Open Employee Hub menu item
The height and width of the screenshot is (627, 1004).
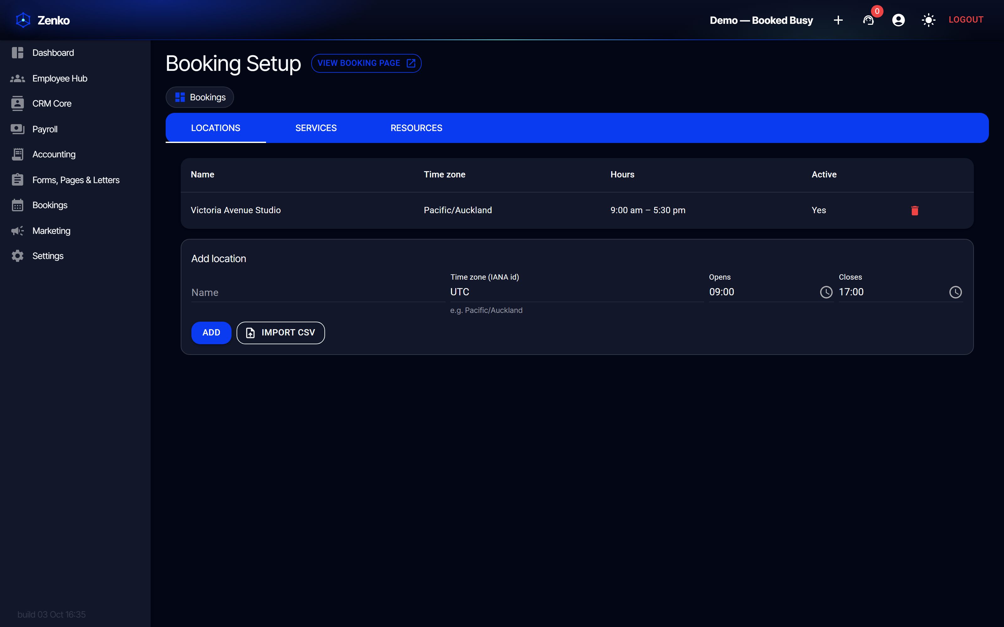(x=75, y=78)
